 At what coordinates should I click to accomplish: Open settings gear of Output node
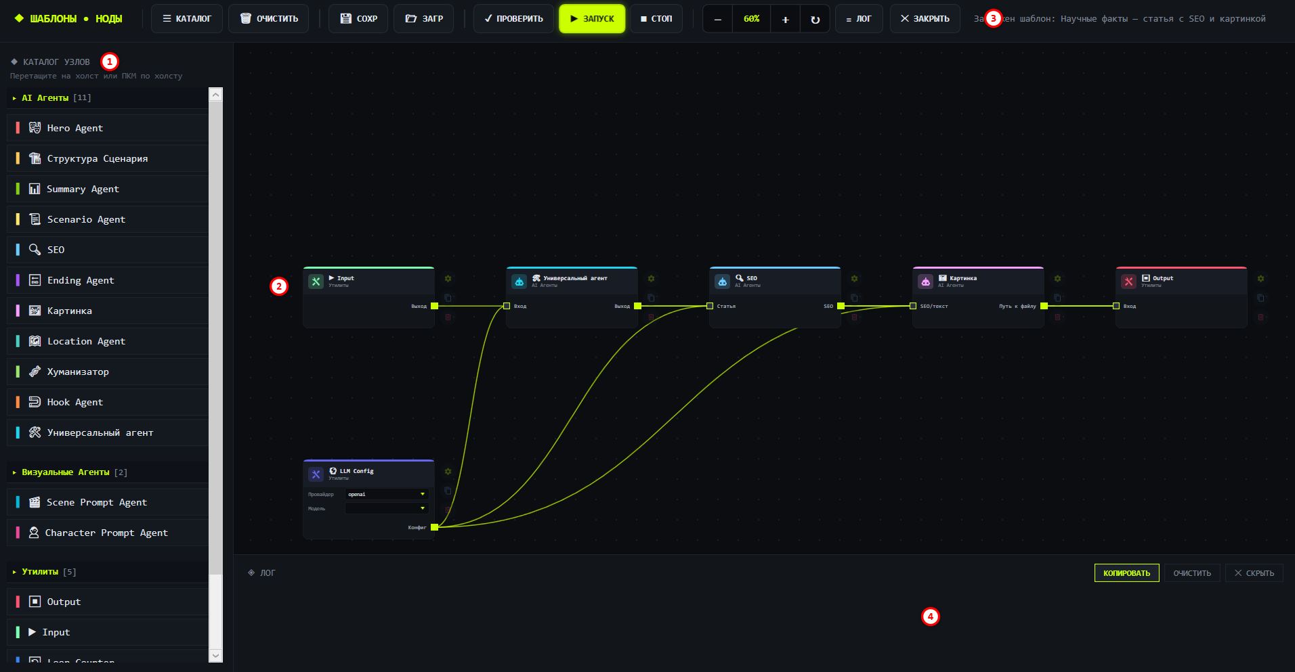(1260, 279)
